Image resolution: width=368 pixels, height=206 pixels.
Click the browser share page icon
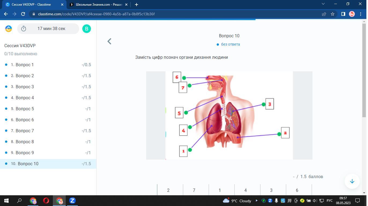tap(324, 14)
